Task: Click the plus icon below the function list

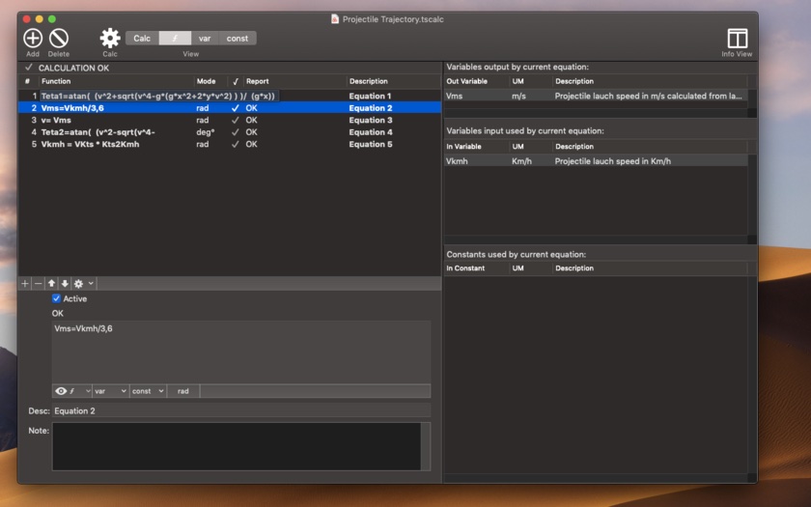Action: (26, 284)
